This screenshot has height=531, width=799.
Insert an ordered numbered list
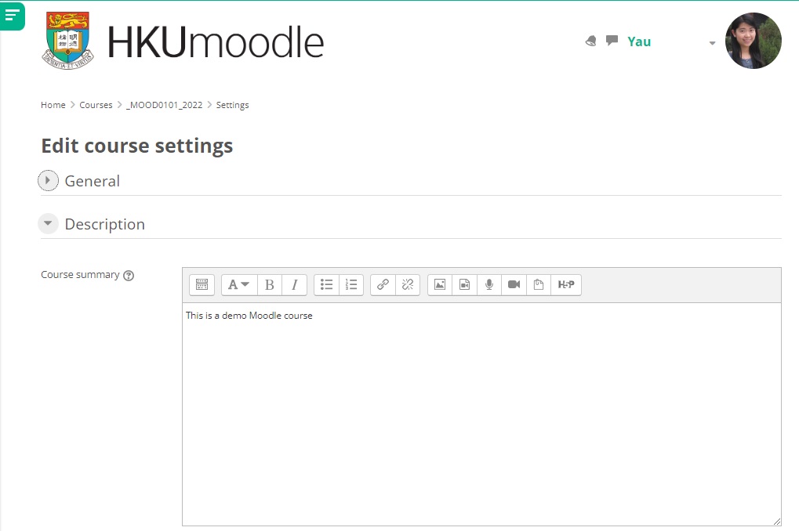pos(351,285)
